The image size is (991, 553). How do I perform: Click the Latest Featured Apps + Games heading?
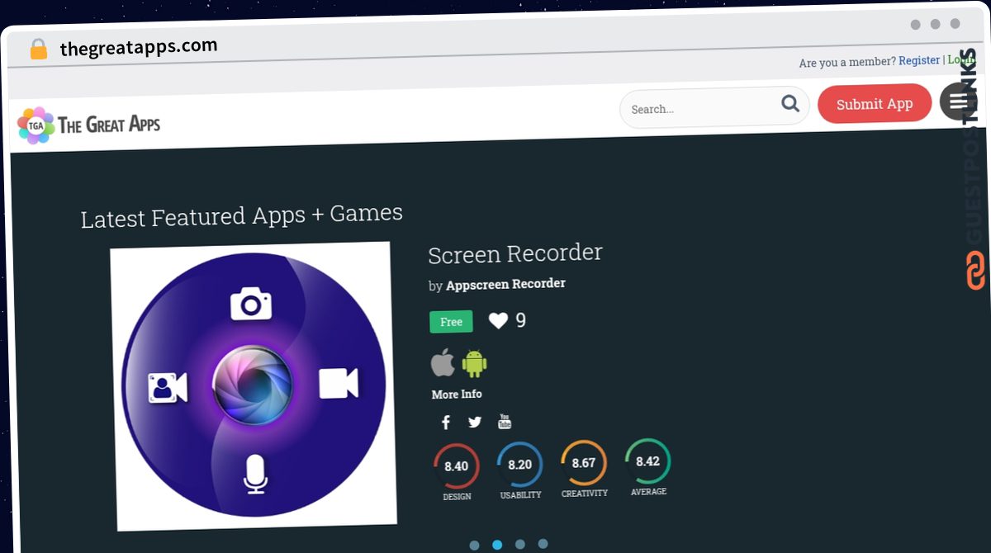click(242, 216)
